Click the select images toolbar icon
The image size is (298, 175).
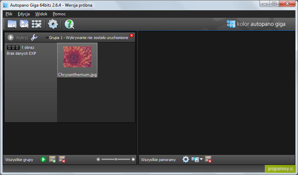click(24, 24)
